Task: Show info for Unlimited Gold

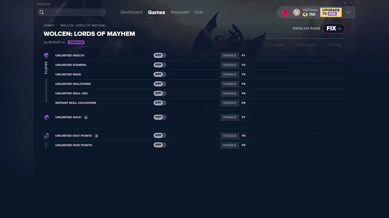Action: [86, 118]
